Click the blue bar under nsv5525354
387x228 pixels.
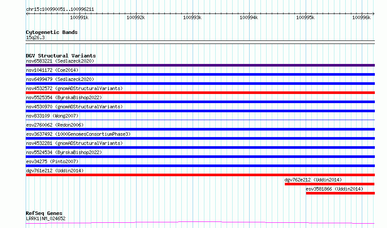tap(200, 102)
